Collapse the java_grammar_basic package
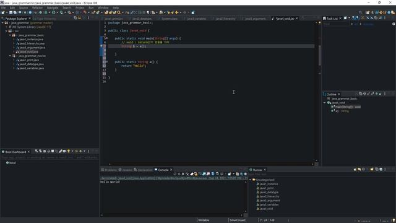Image resolution: width=396 pixels, height=223 pixels. pos(10,35)
